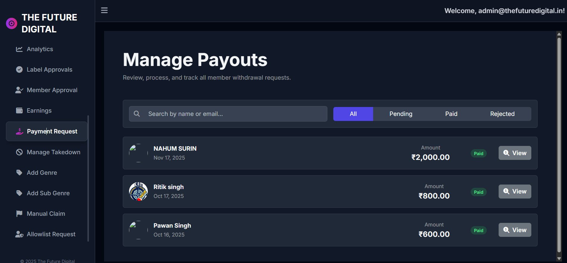This screenshot has height=263, width=567.
Task: Click Ritik singh's profile avatar
Action: [x=138, y=192]
